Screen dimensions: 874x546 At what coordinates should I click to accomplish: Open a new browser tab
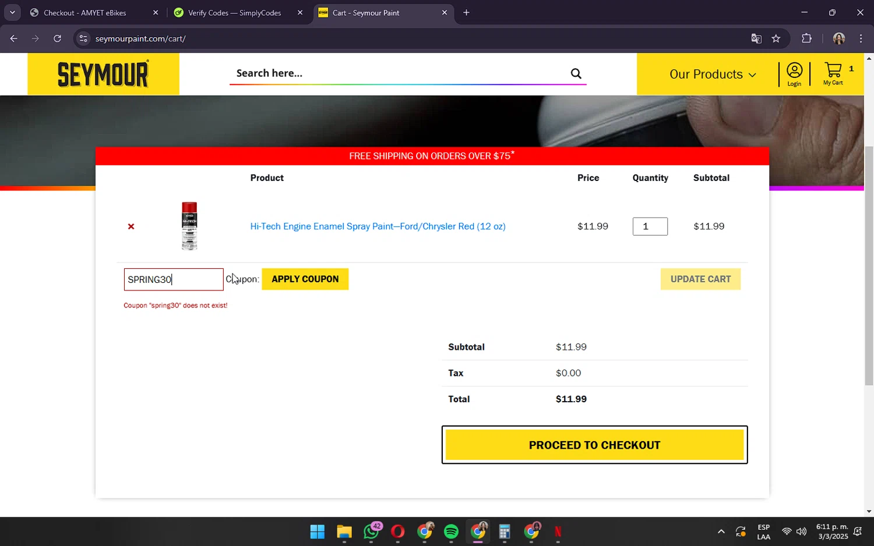pos(466,13)
